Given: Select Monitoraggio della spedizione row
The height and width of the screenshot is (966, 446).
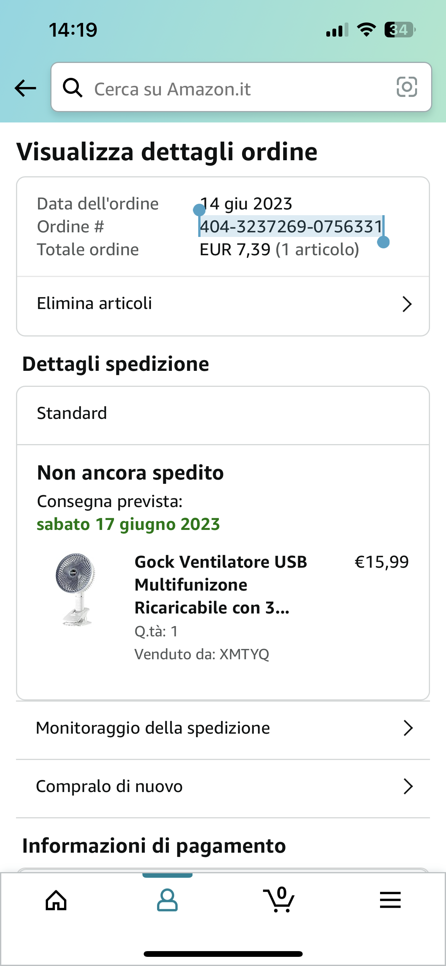Looking at the screenshot, I should (x=153, y=728).
